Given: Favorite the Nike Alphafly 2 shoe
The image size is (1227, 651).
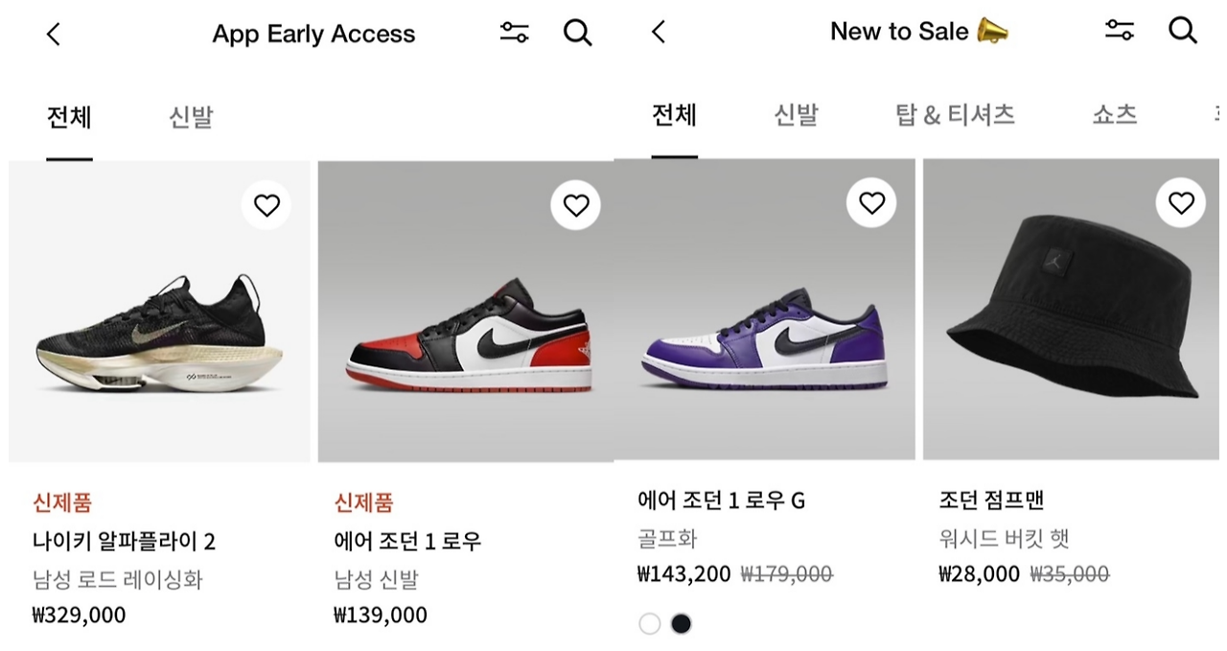Looking at the screenshot, I should (x=266, y=205).
